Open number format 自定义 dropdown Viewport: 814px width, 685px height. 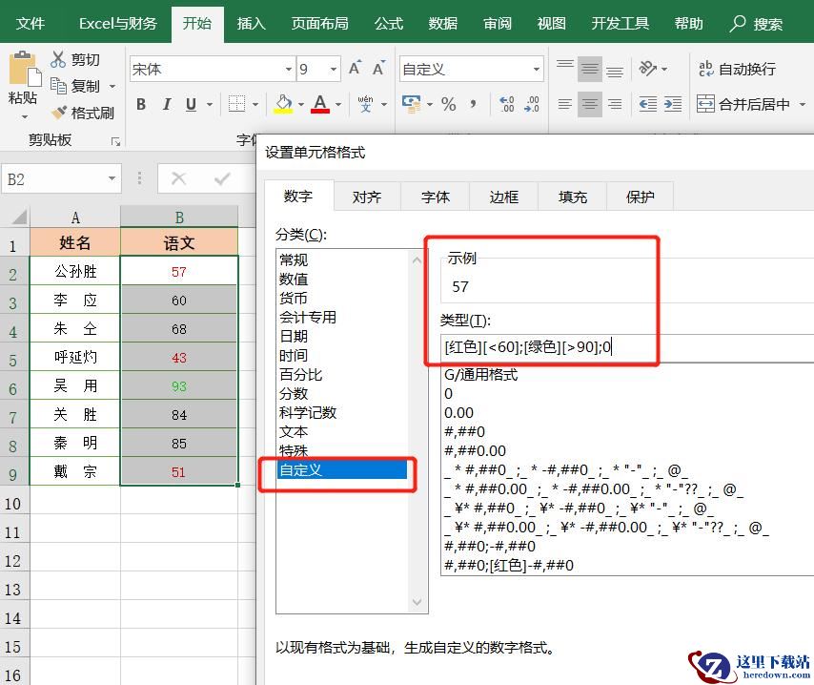pyautogui.click(x=537, y=69)
